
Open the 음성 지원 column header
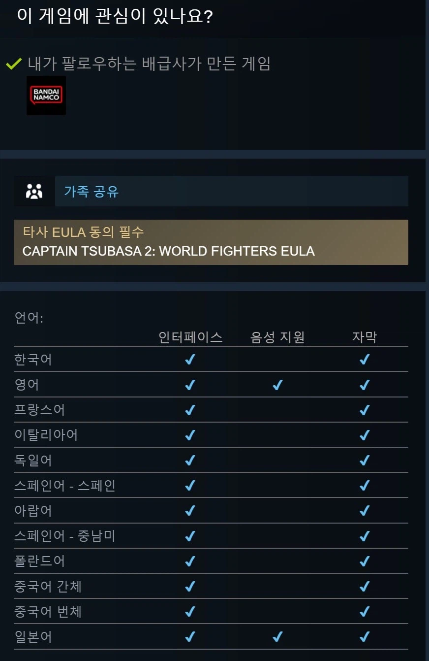pos(276,337)
